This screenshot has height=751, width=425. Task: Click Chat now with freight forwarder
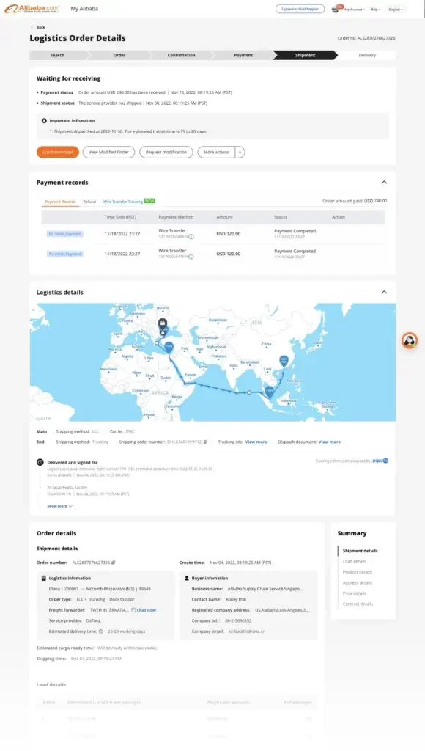144,610
